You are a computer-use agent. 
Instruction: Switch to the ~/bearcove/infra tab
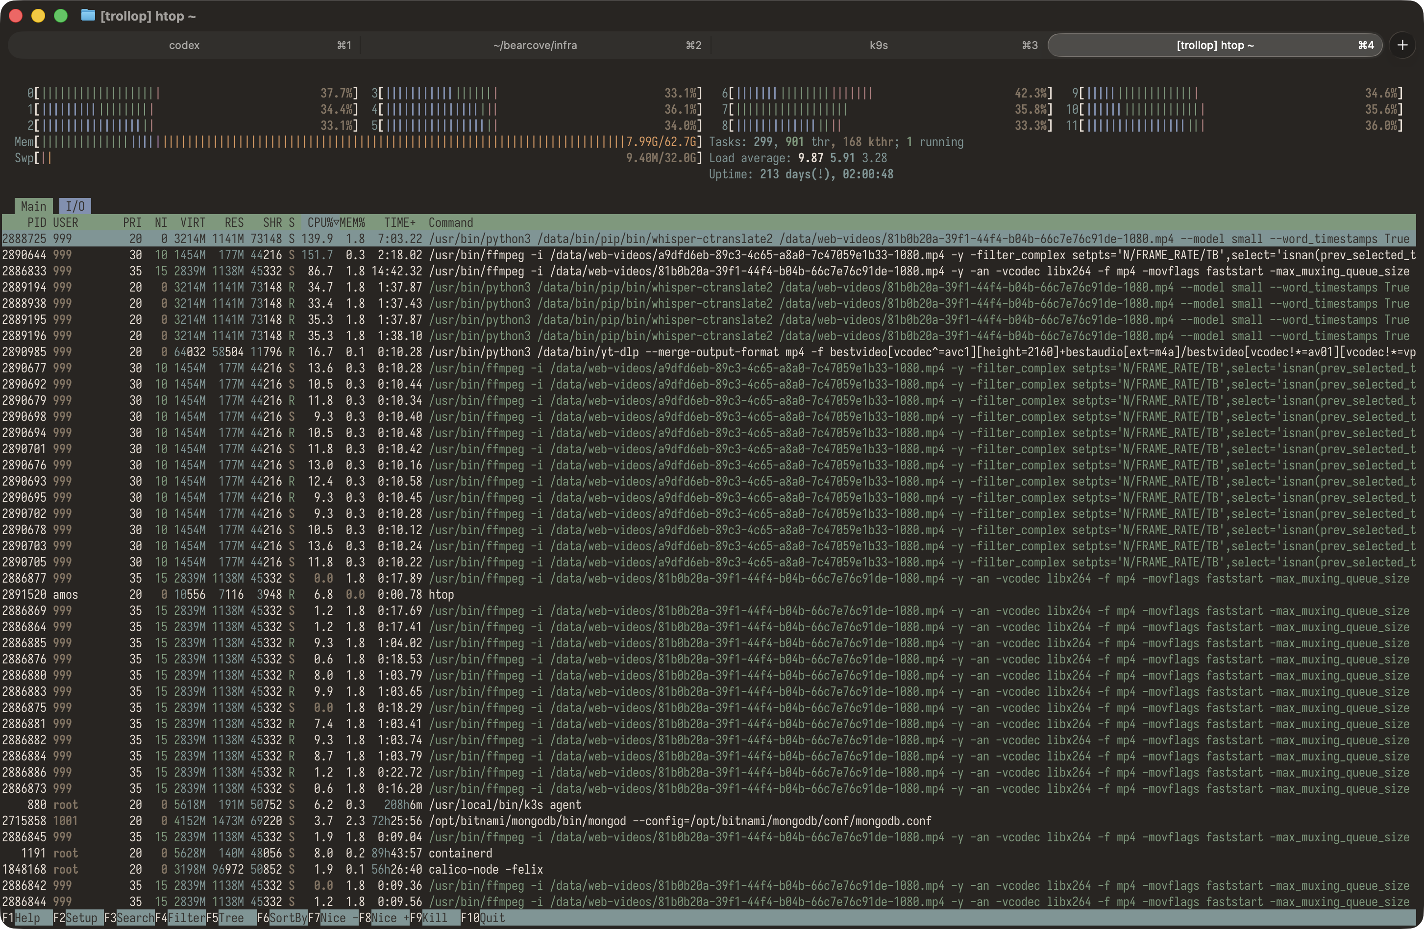(x=534, y=45)
